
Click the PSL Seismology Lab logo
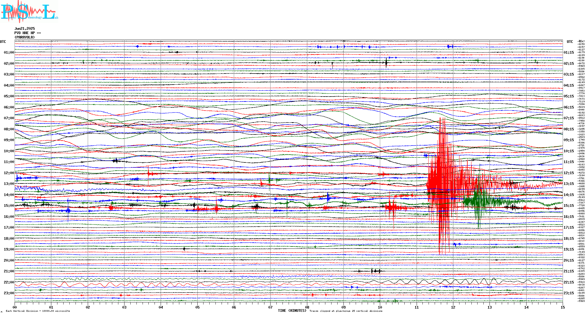(29, 12)
